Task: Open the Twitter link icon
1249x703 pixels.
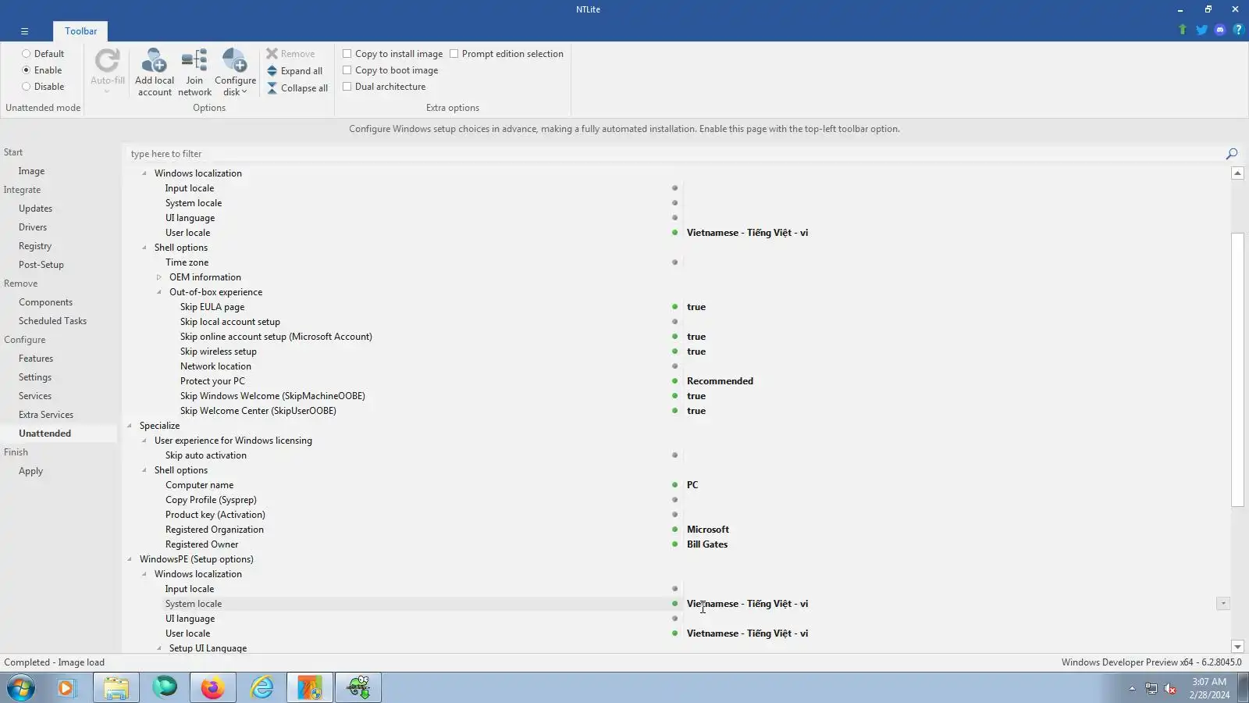Action: (x=1201, y=30)
